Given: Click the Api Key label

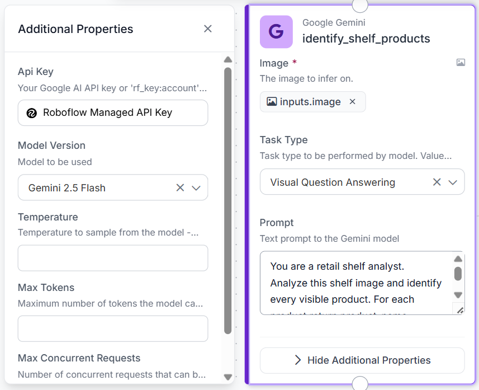Looking at the screenshot, I should tap(36, 72).
